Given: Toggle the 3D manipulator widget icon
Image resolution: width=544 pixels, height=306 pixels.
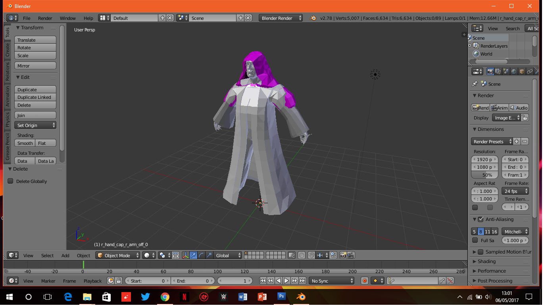Looking at the screenshot, I should click(x=185, y=256).
